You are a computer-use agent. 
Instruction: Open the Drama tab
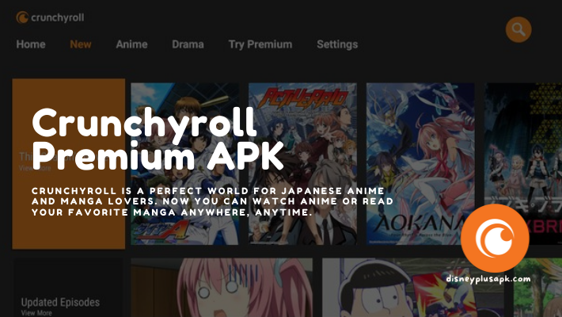pyautogui.click(x=188, y=44)
